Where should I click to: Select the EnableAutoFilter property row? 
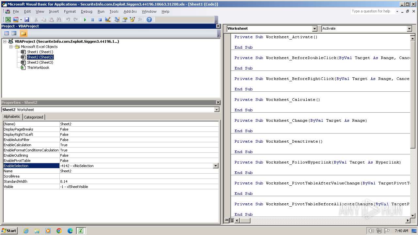(111, 140)
